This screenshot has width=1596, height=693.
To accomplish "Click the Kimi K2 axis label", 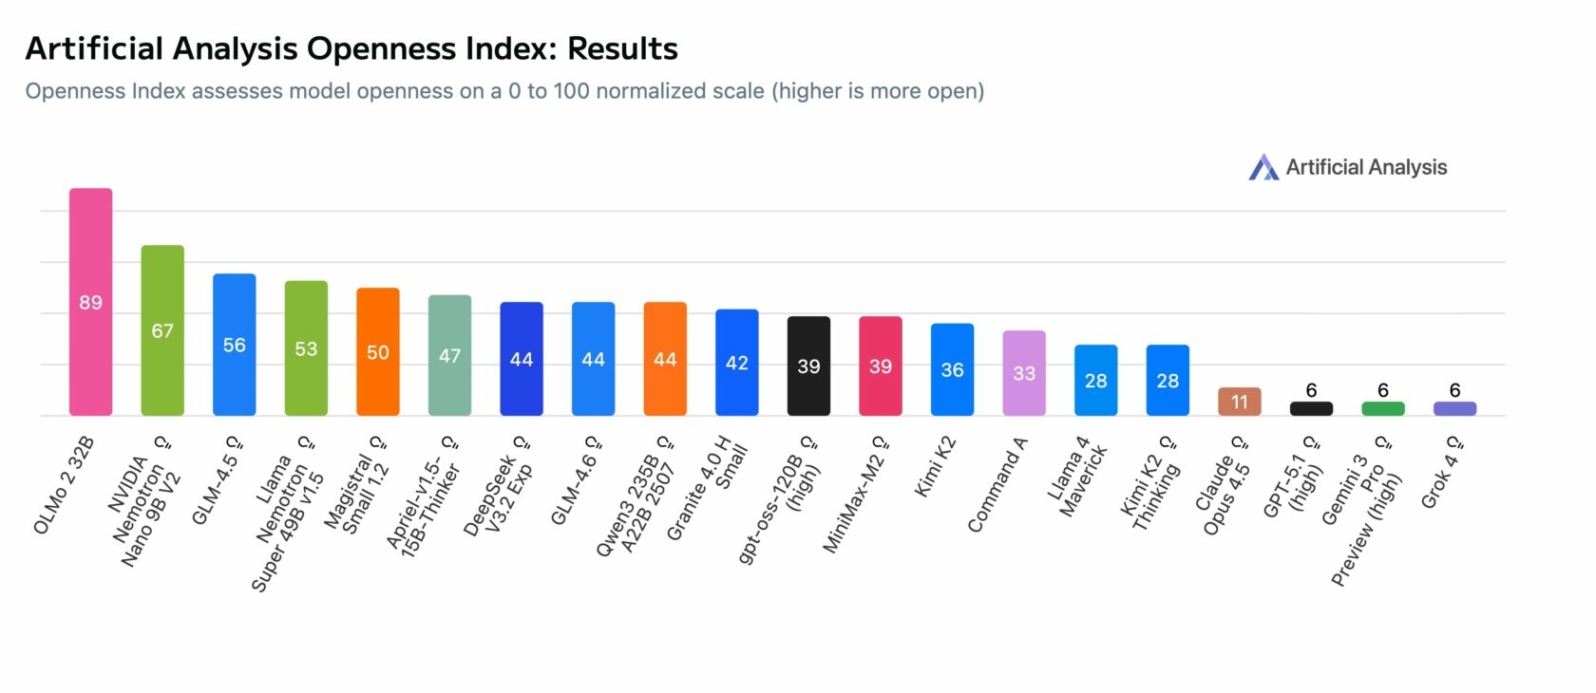I will pyautogui.click(x=935, y=467).
